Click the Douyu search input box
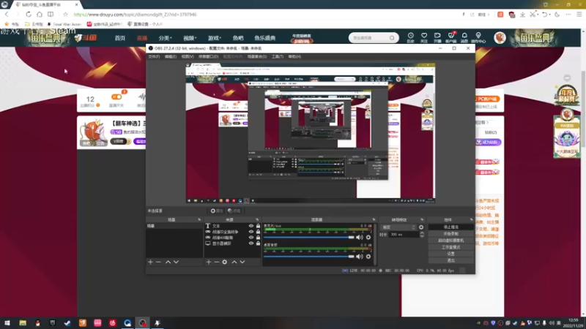 coord(369,38)
